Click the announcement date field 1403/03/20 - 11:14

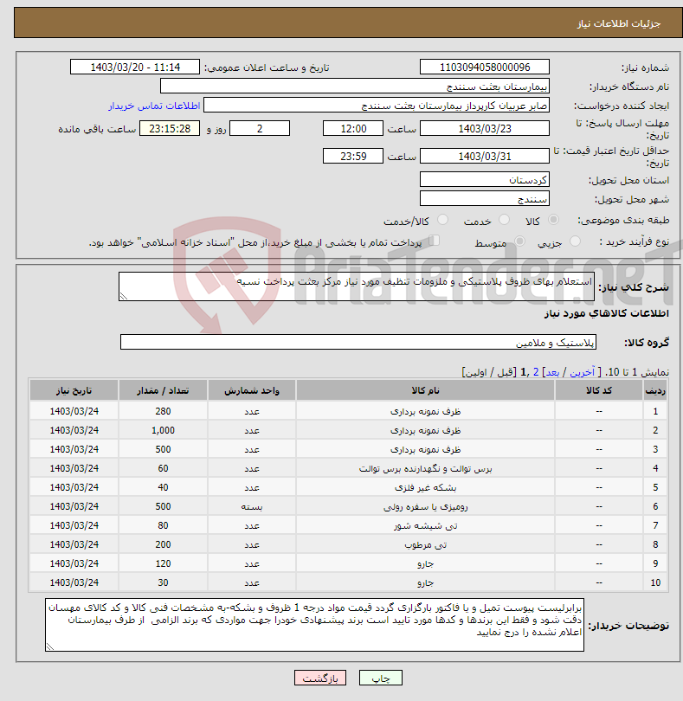pos(135,67)
